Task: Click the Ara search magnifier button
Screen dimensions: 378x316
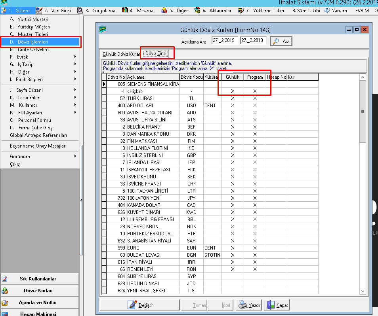Action: click(281, 41)
